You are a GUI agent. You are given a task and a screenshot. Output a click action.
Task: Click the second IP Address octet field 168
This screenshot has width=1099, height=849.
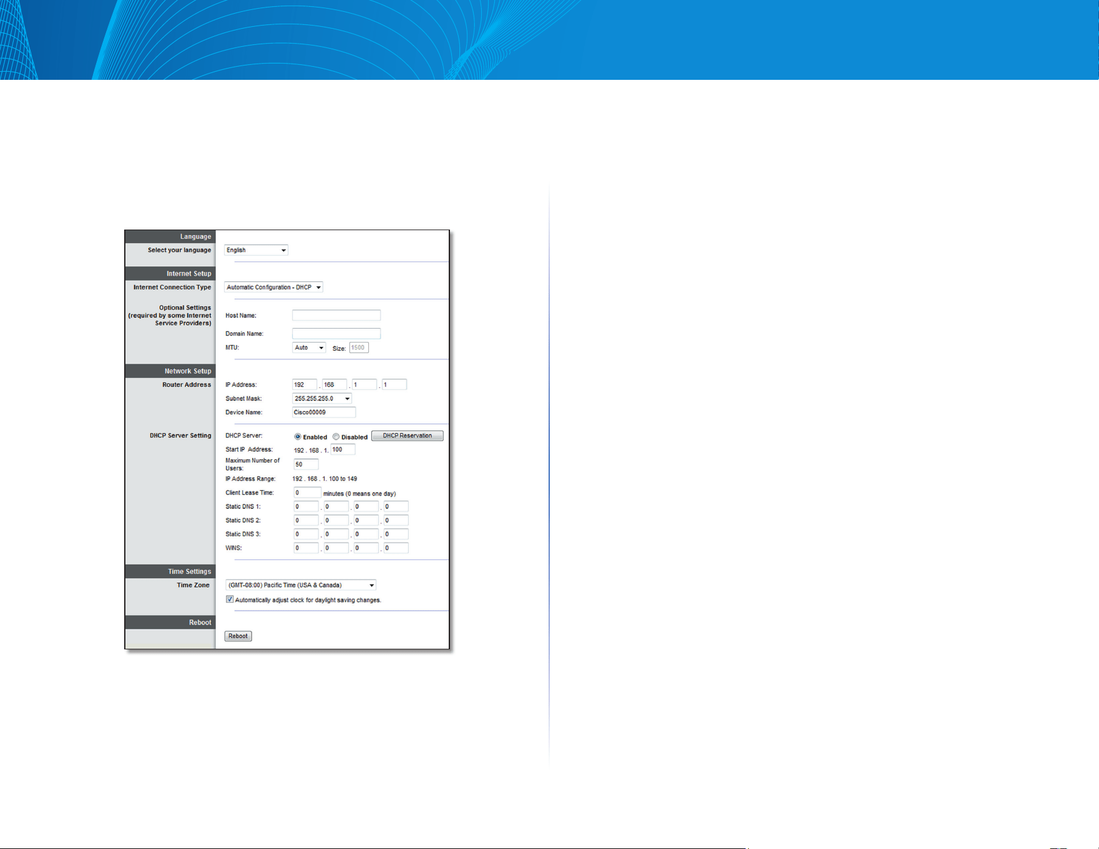click(x=335, y=385)
